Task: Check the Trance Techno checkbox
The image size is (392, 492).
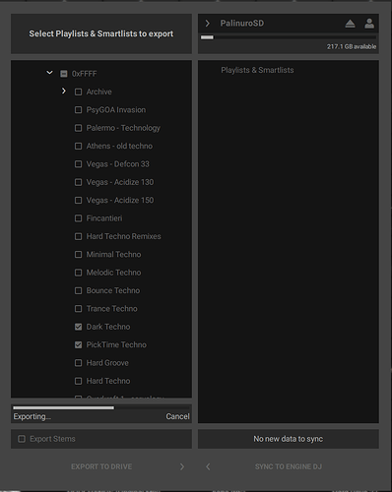Action: click(78, 309)
